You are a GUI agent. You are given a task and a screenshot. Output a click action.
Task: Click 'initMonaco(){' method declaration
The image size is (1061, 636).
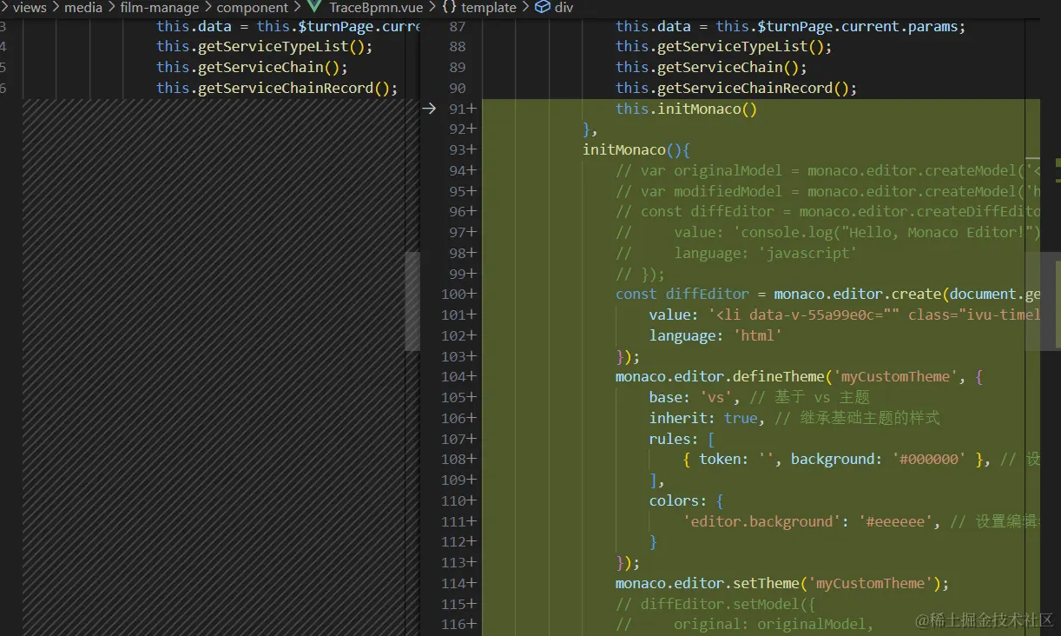tap(636, 150)
